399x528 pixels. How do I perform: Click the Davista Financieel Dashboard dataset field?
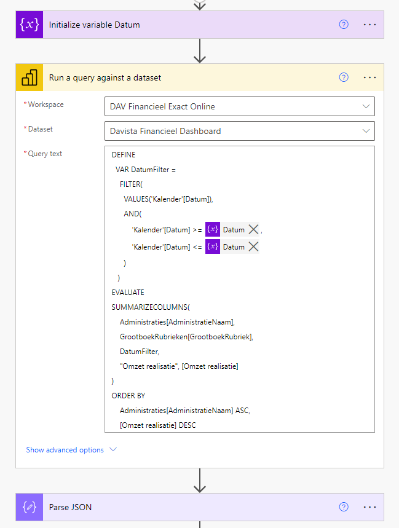[215, 130]
